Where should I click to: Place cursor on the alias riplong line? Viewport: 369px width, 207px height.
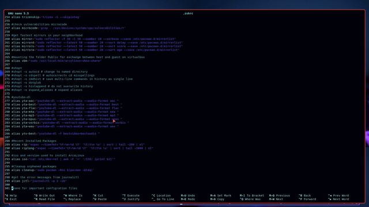coord(82,148)
